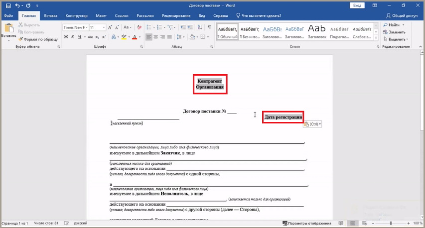
Task: Switch to the Вставка ribbon tab
Action: [x=51, y=16]
